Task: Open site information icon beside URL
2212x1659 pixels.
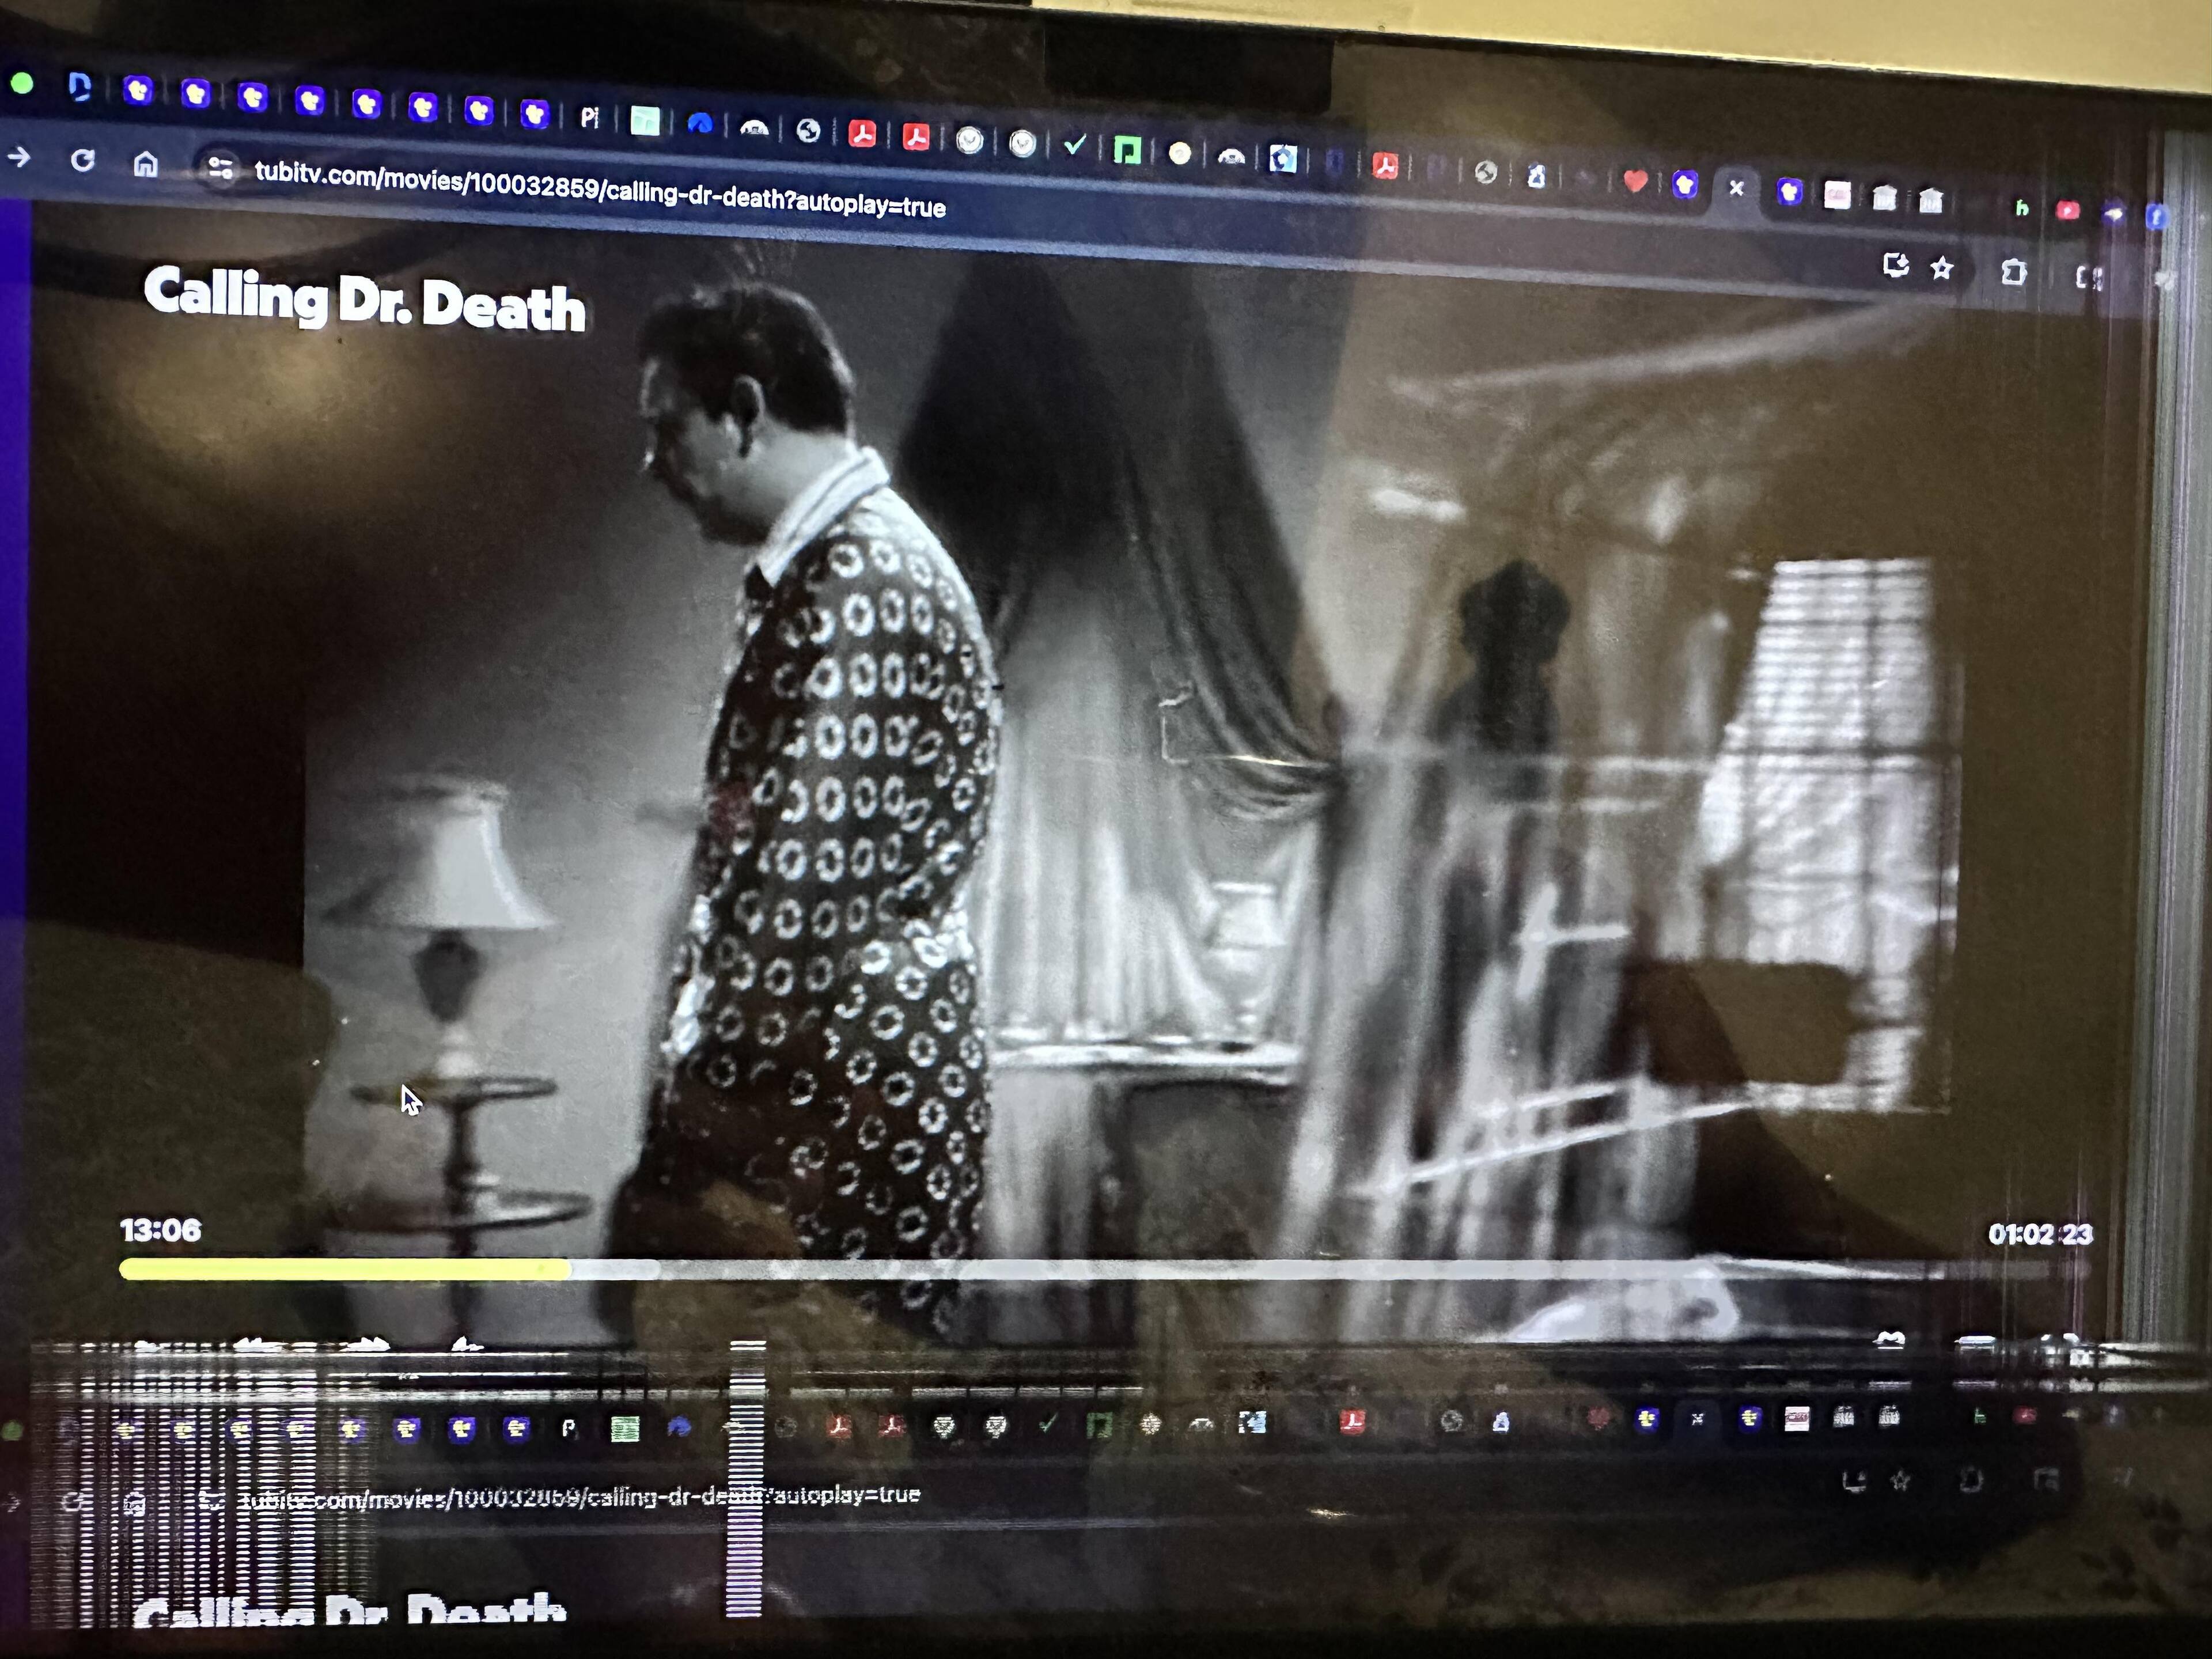Action: coord(221,169)
